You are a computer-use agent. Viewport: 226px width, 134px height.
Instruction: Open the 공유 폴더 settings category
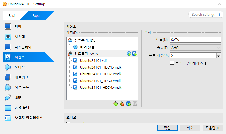point(28,108)
